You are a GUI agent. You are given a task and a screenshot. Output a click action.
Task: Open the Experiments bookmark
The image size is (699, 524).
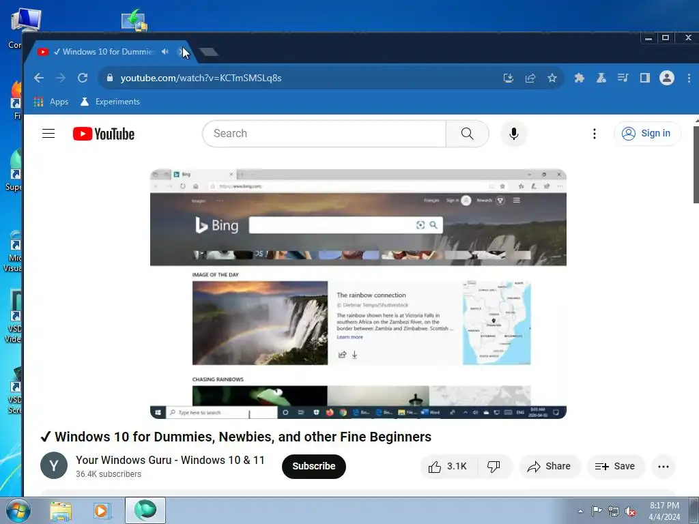110,102
